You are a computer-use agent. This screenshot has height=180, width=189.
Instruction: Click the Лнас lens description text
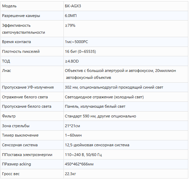(120, 74)
